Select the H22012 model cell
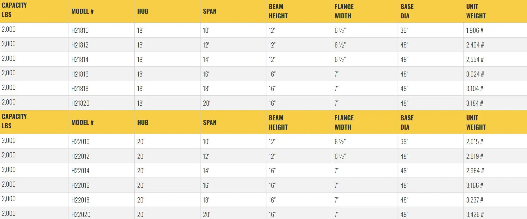This screenshot has width=527, height=219. click(x=80, y=156)
